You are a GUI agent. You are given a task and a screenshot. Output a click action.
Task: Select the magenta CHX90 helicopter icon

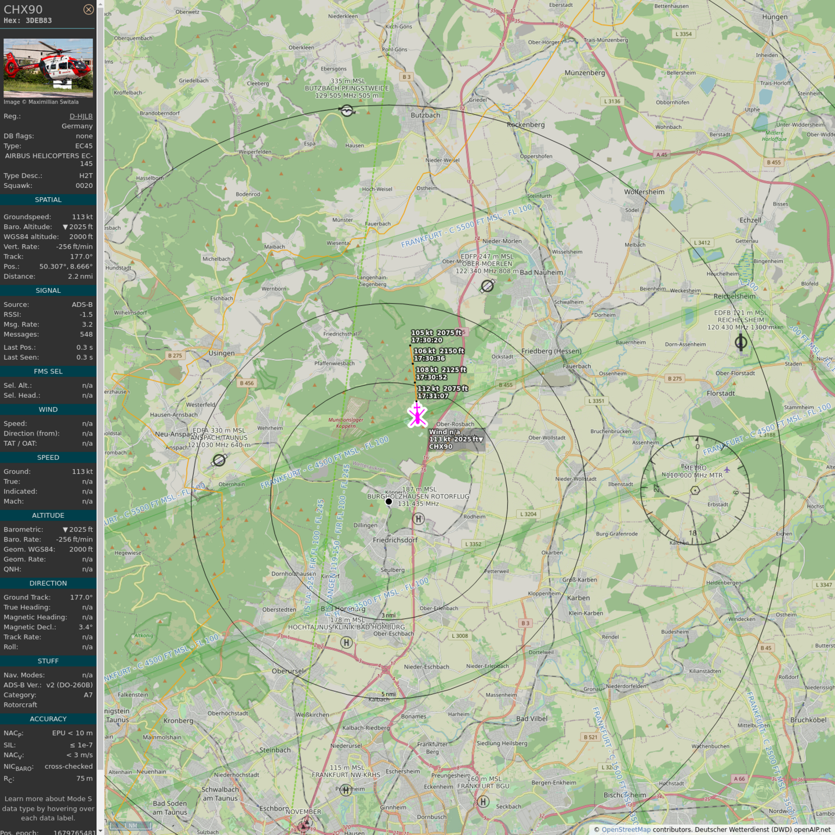click(x=417, y=415)
